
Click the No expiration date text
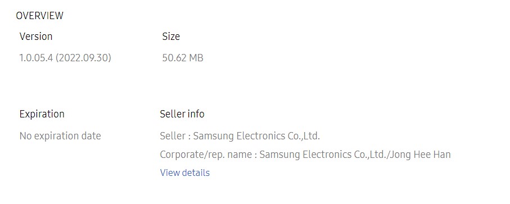60,136
